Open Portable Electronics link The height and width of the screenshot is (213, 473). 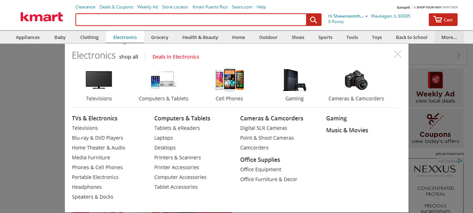(x=95, y=177)
